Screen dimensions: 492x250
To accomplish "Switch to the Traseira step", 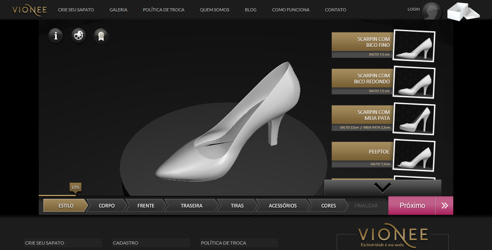I will click(x=192, y=205).
